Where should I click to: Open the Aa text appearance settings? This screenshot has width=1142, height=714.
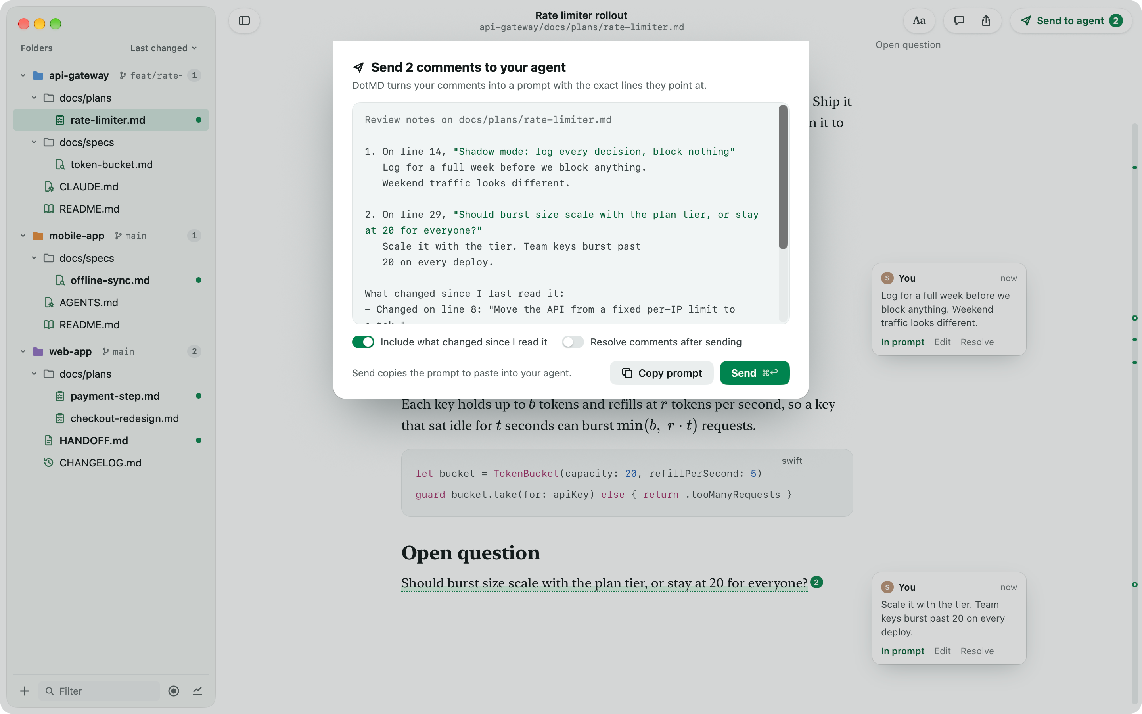click(919, 21)
